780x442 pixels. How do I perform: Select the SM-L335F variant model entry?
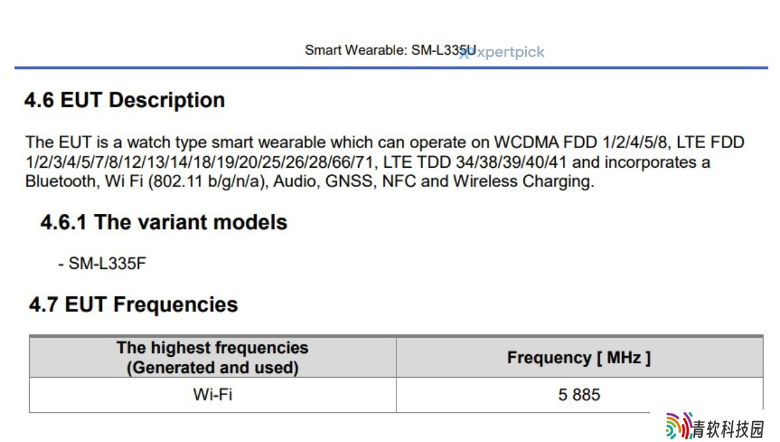click(102, 264)
